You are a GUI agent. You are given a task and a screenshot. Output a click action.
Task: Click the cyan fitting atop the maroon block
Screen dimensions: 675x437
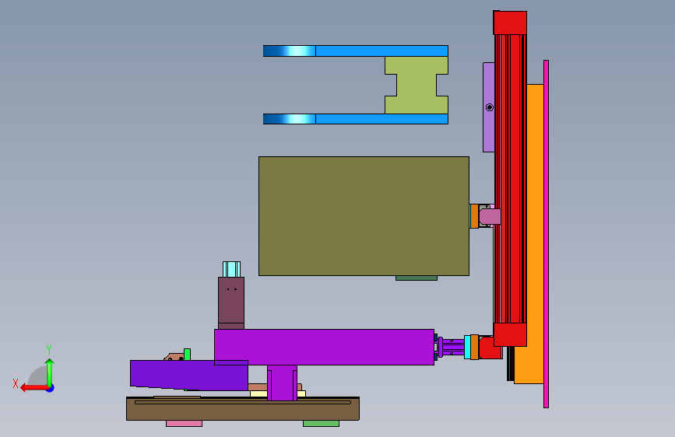(231, 269)
